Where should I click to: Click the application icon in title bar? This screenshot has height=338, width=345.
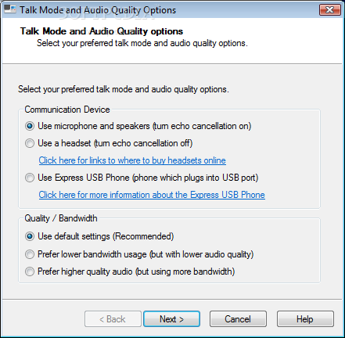click(x=10, y=9)
